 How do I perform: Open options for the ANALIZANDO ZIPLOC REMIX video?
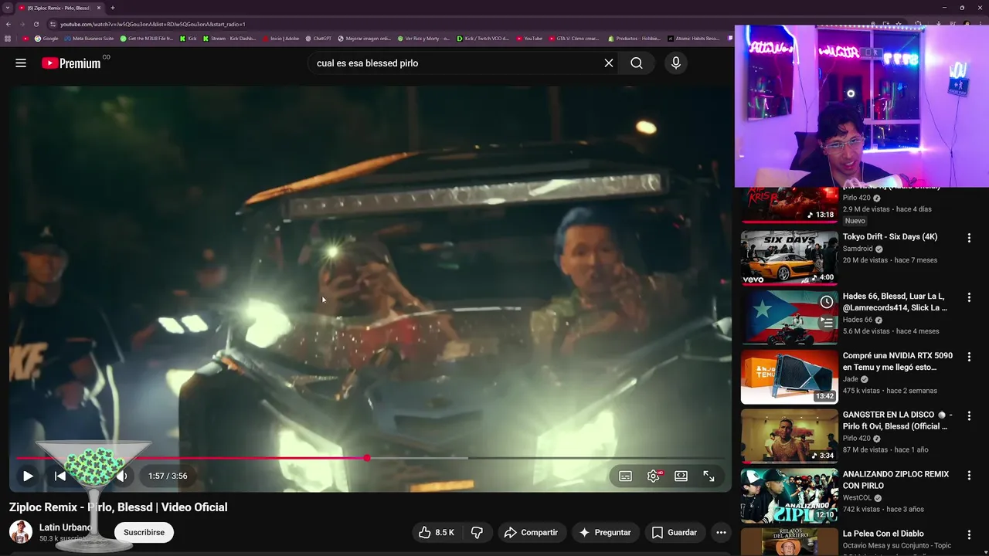(x=969, y=476)
